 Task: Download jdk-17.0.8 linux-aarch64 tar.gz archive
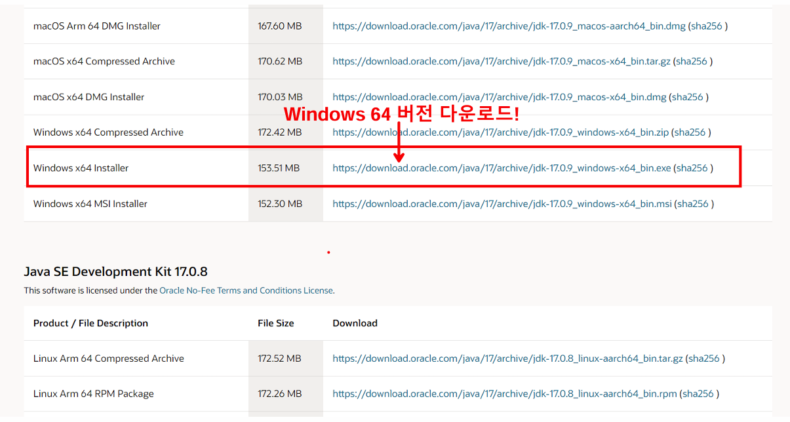point(507,358)
